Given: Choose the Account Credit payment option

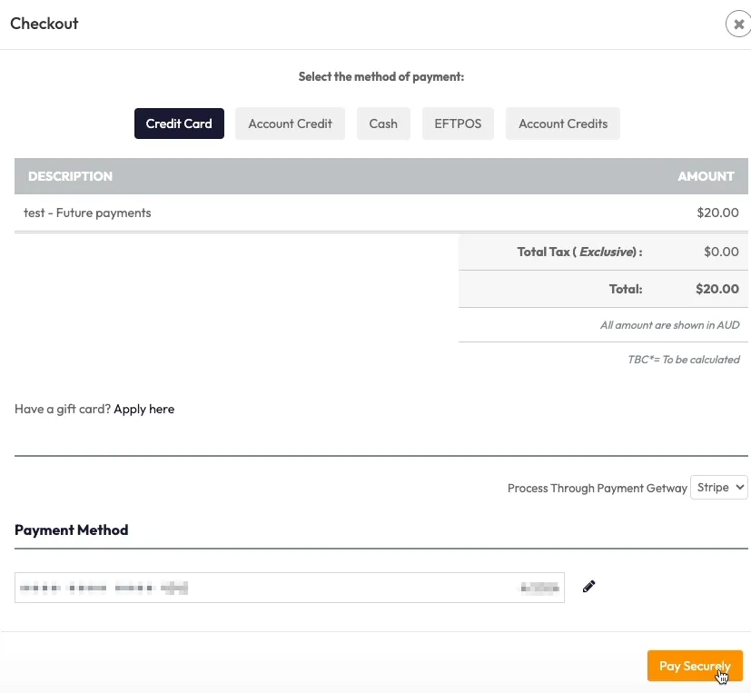Looking at the screenshot, I should point(290,124).
